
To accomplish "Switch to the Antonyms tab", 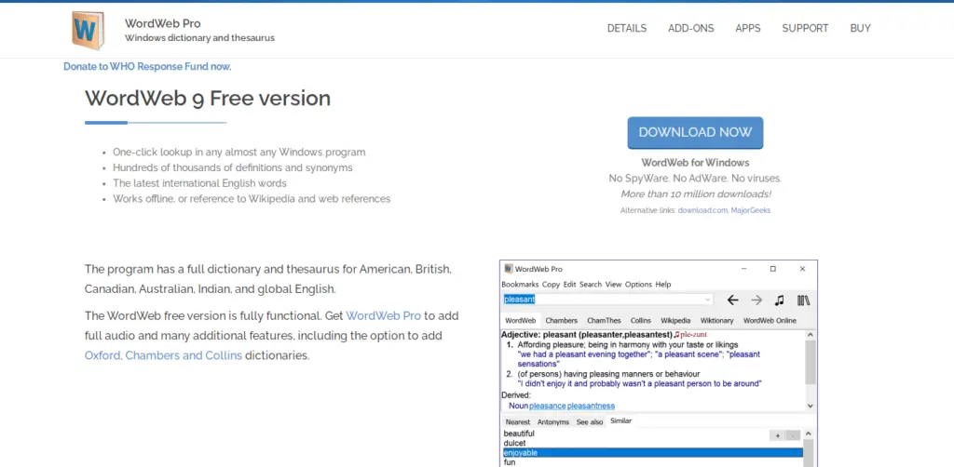I will (552, 421).
